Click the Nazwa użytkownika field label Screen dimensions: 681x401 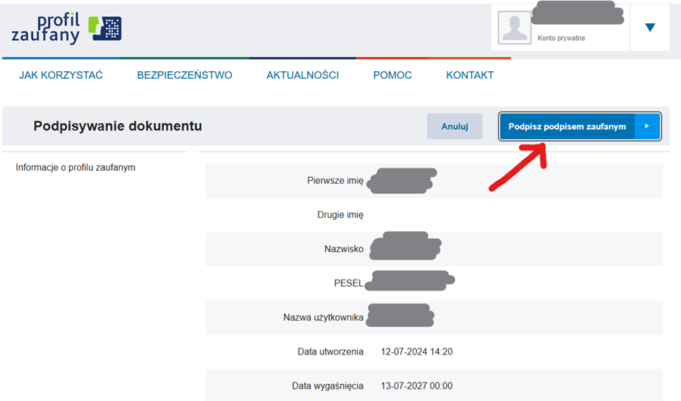pos(323,318)
